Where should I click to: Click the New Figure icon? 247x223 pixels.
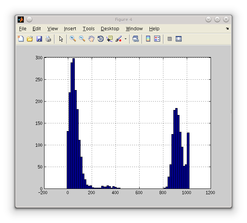21,39
